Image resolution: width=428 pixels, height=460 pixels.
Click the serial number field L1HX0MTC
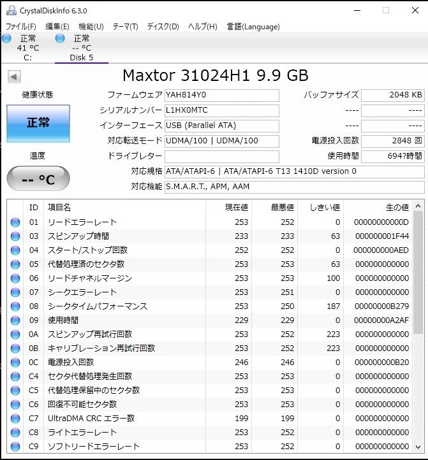(221, 110)
